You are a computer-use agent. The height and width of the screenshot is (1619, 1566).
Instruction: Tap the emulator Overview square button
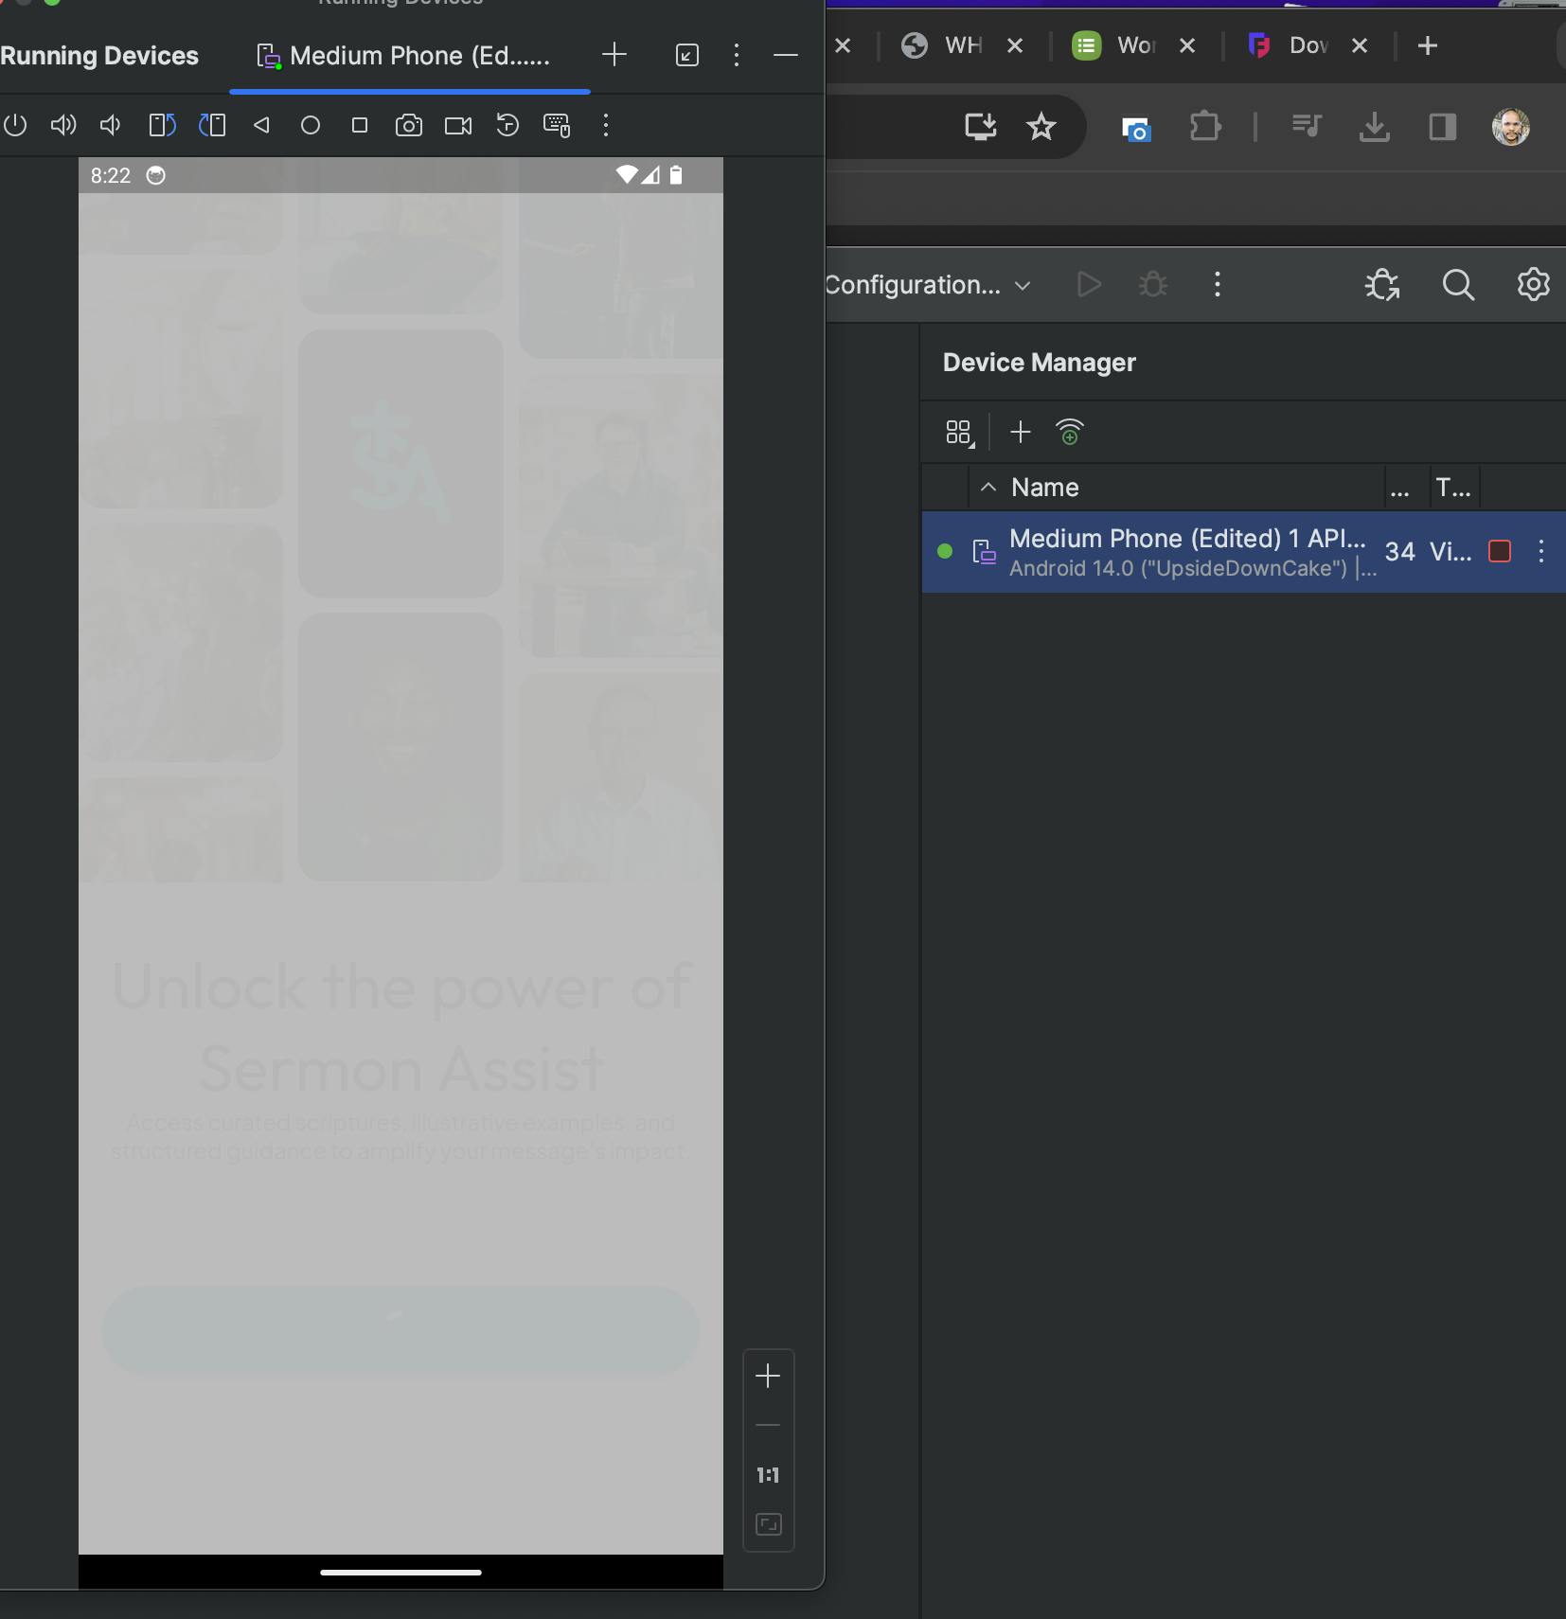(x=360, y=125)
